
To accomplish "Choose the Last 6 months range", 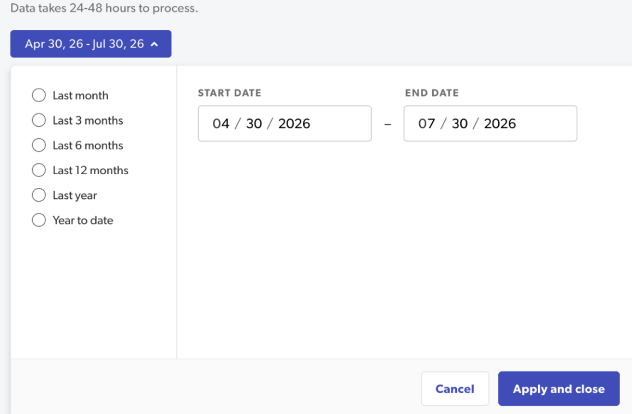I will pyautogui.click(x=39, y=145).
